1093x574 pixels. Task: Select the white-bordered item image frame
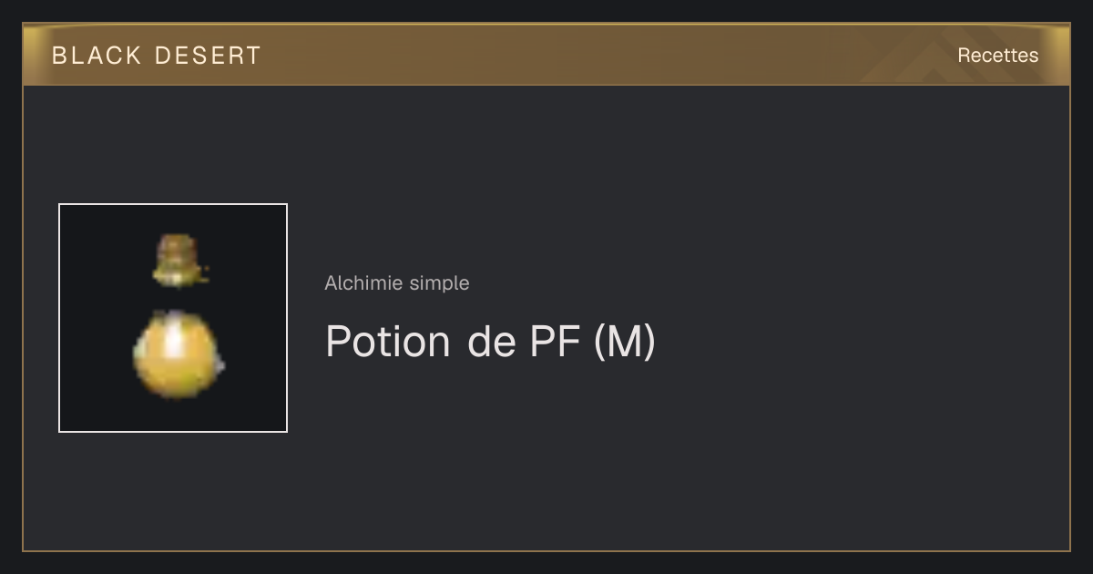coord(173,318)
